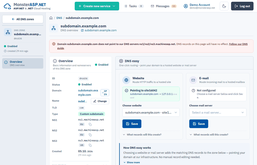Click the Pointing to site16042 check icon
Screen dimensions: 257x165
coord(126,91)
